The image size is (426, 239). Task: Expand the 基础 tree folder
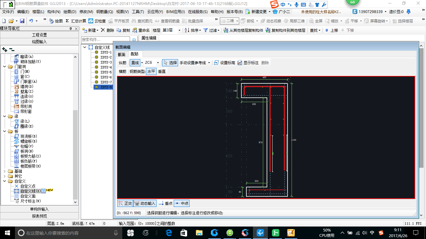tap(5, 171)
